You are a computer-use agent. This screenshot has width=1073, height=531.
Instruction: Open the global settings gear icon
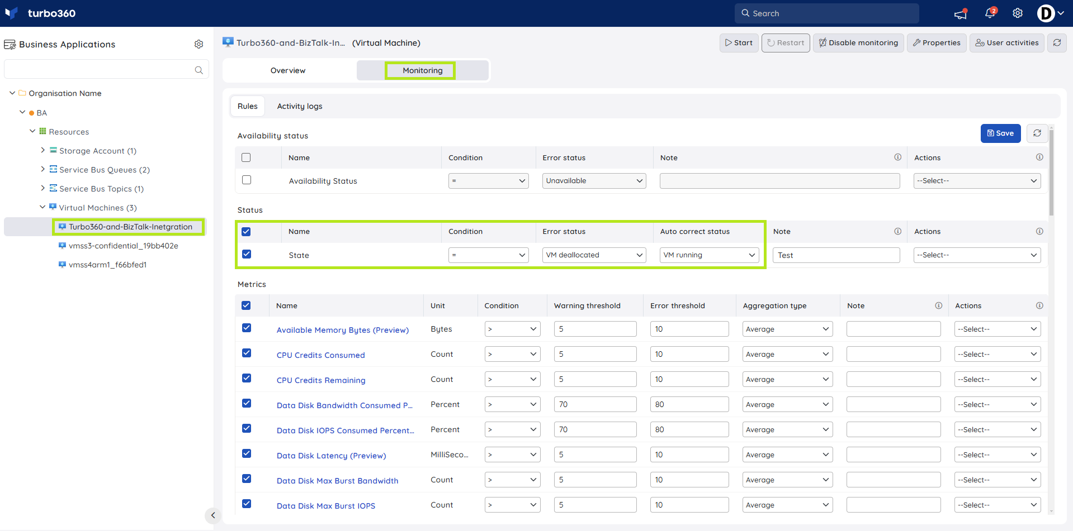click(1018, 13)
